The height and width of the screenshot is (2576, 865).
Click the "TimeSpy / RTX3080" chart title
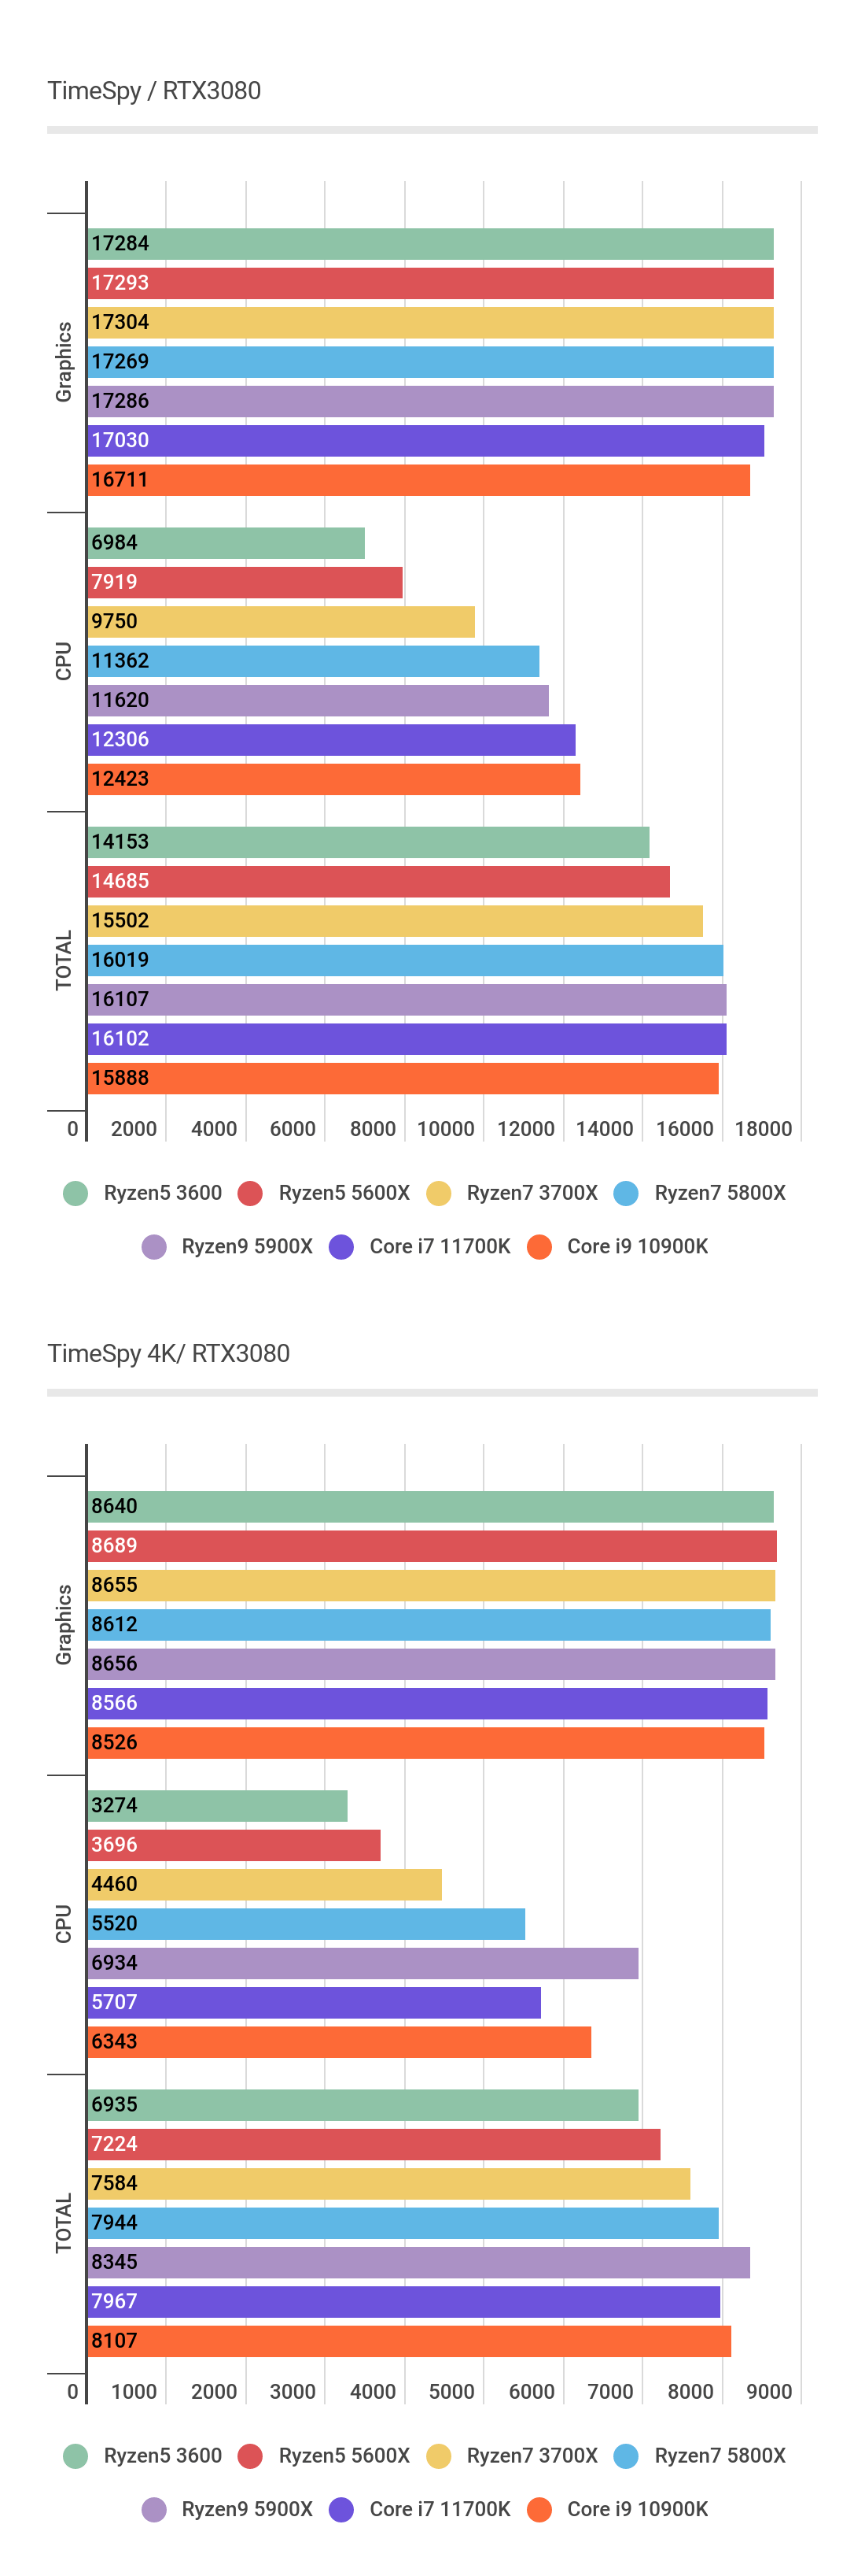pyautogui.click(x=154, y=91)
